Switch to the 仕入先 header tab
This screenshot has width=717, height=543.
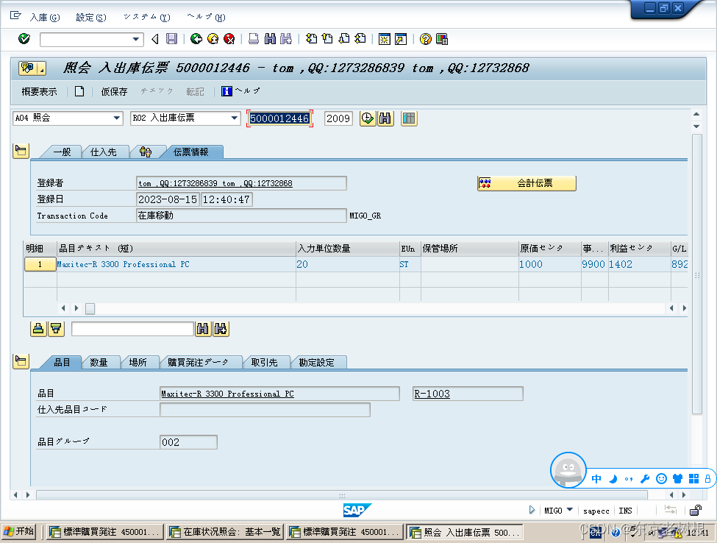104,152
